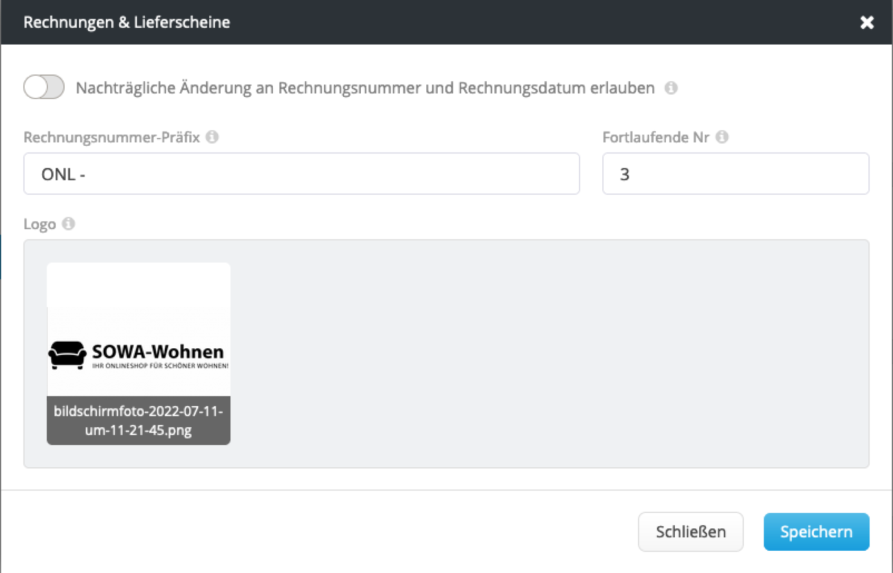
Task: Toggle allowing changes to Rechnungsnummer und Rechnungsdatum
Action: click(43, 87)
